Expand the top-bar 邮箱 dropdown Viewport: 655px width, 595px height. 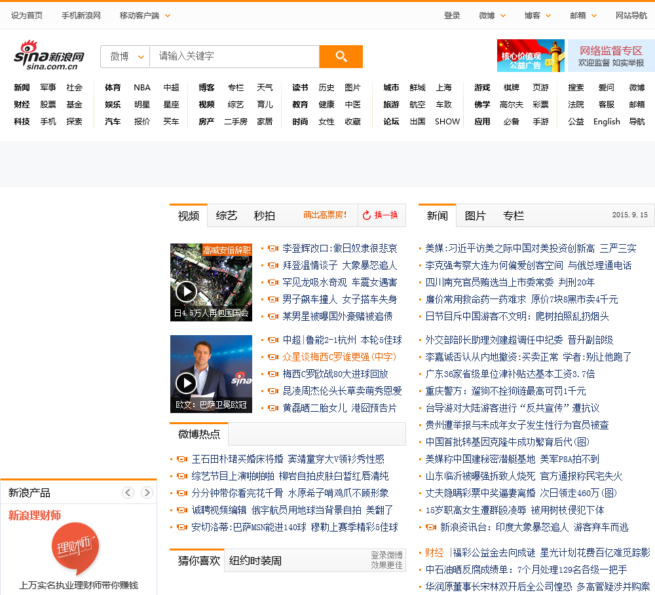pyautogui.click(x=594, y=16)
